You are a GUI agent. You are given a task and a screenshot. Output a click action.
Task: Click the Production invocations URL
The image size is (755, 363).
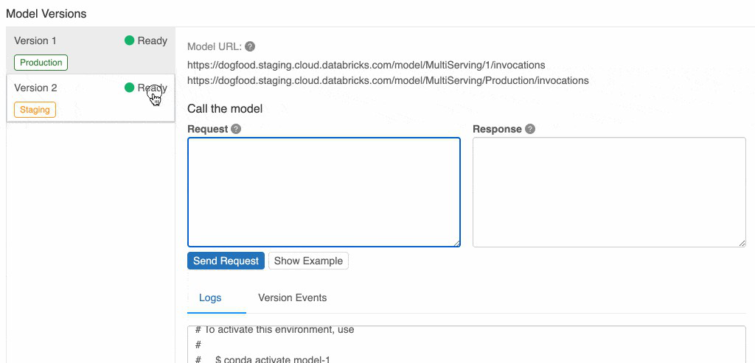388,80
